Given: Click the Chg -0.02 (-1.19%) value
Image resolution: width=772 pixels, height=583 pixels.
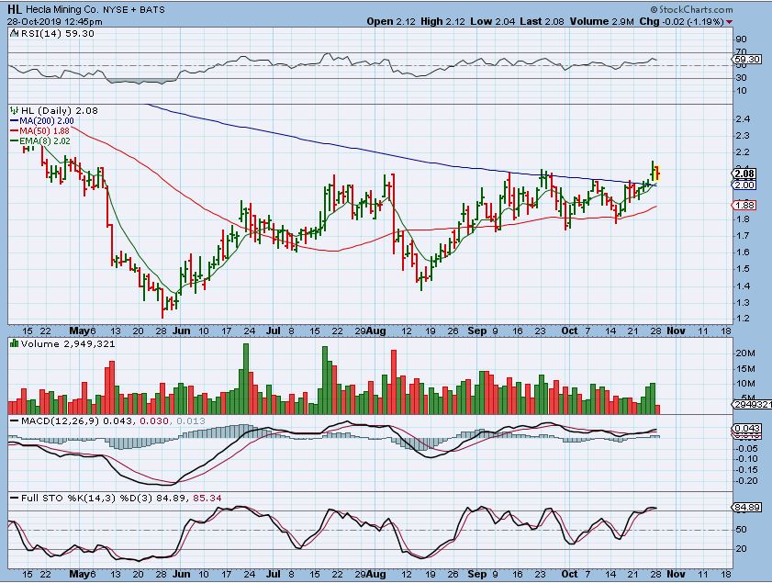Looking at the screenshot, I should [x=681, y=22].
